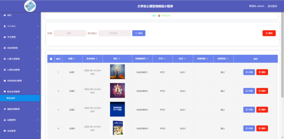Click 管理员 admin in the top bar

click(x=257, y=6)
